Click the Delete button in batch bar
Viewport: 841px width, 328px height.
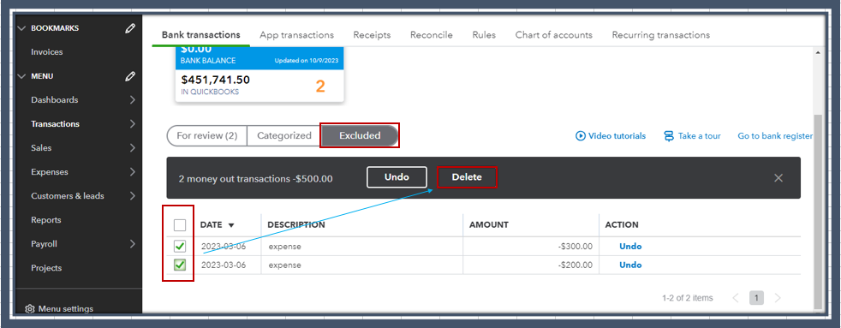(467, 177)
